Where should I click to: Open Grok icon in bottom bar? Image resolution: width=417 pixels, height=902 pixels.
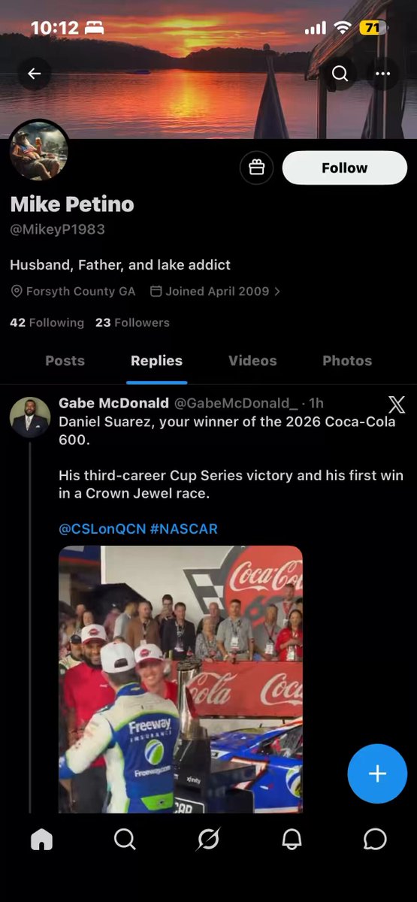pos(208,839)
